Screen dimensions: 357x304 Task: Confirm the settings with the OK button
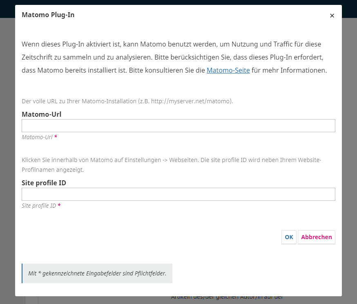click(289, 237)
